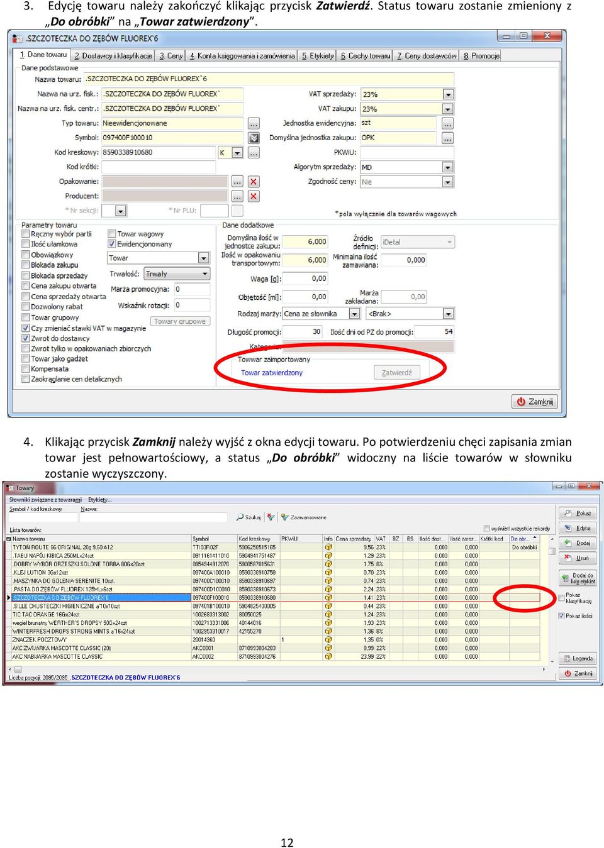604x848 pixels.
Task: Click horizontal scrollbar of Towary list
Action: click(x=277, y=669)
